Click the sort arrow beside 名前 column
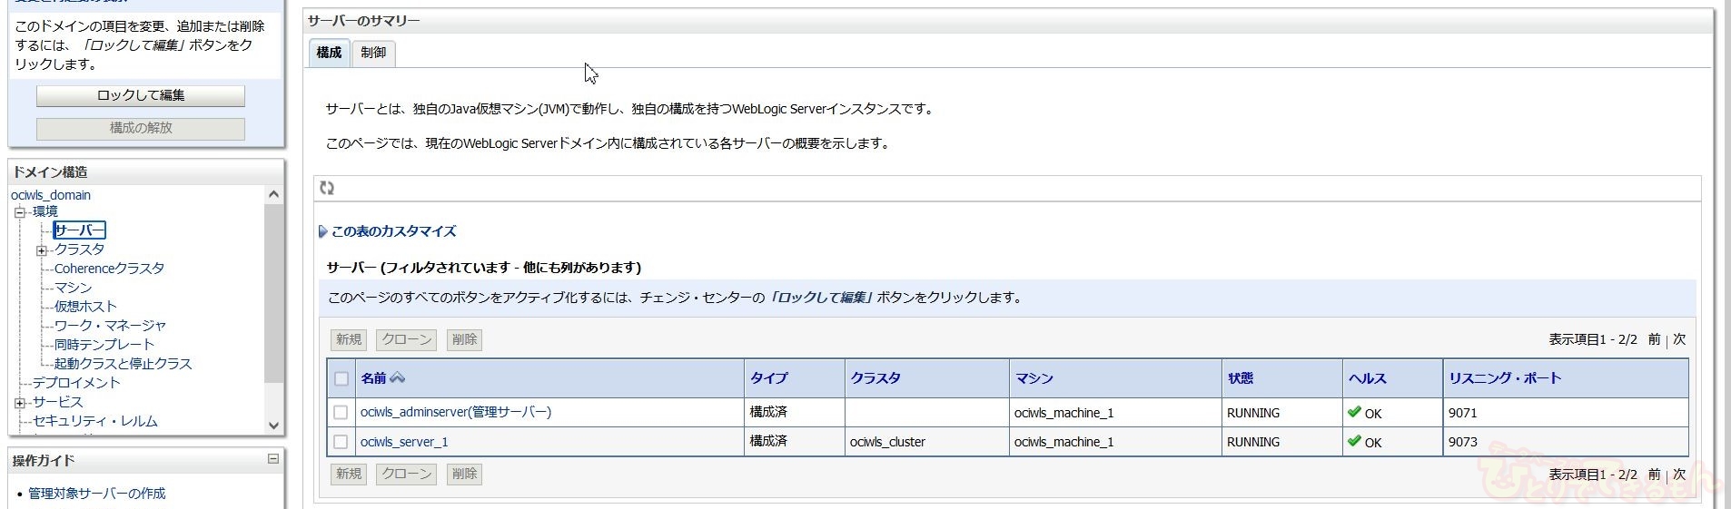The height and width of the screenshot is (509, 1731). [x=398, y=378]
